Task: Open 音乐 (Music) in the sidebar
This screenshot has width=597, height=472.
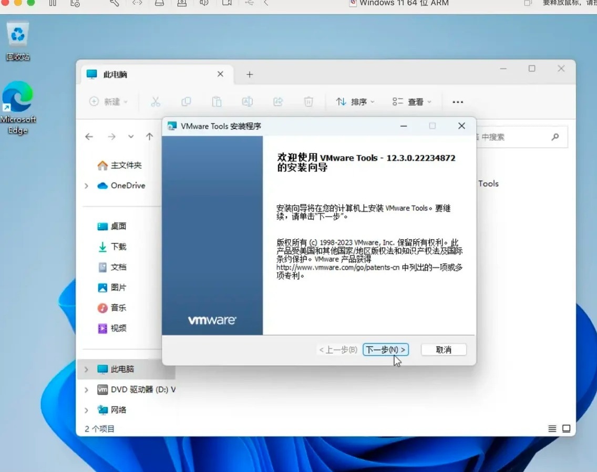Action: 111,308
